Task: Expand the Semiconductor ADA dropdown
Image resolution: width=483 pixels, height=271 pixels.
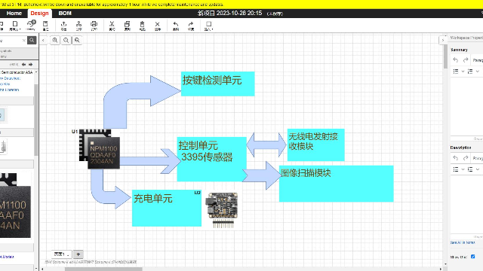Action: [x=36, y=72]
